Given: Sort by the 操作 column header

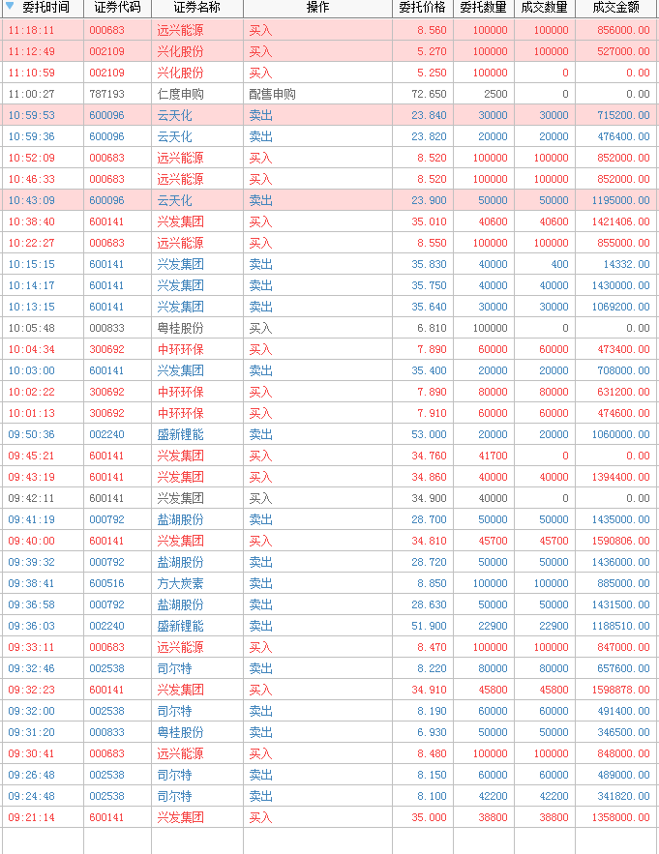Looking at the screenshot, I should pos(317,8).
